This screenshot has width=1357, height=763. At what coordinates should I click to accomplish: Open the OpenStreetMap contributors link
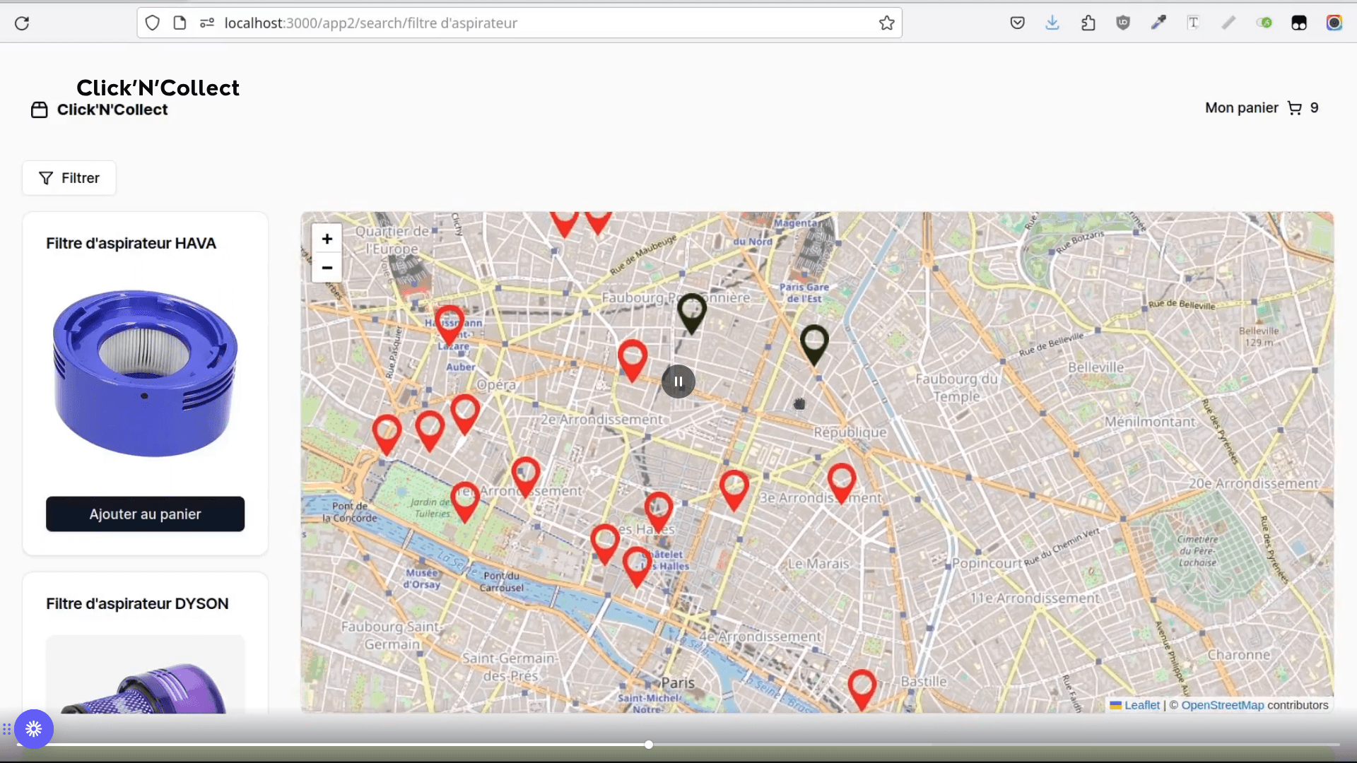pyautogui.click(x=1222, y=705)
